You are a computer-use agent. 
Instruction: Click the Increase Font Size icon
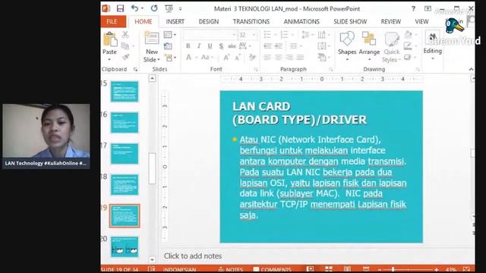point(226,58)
